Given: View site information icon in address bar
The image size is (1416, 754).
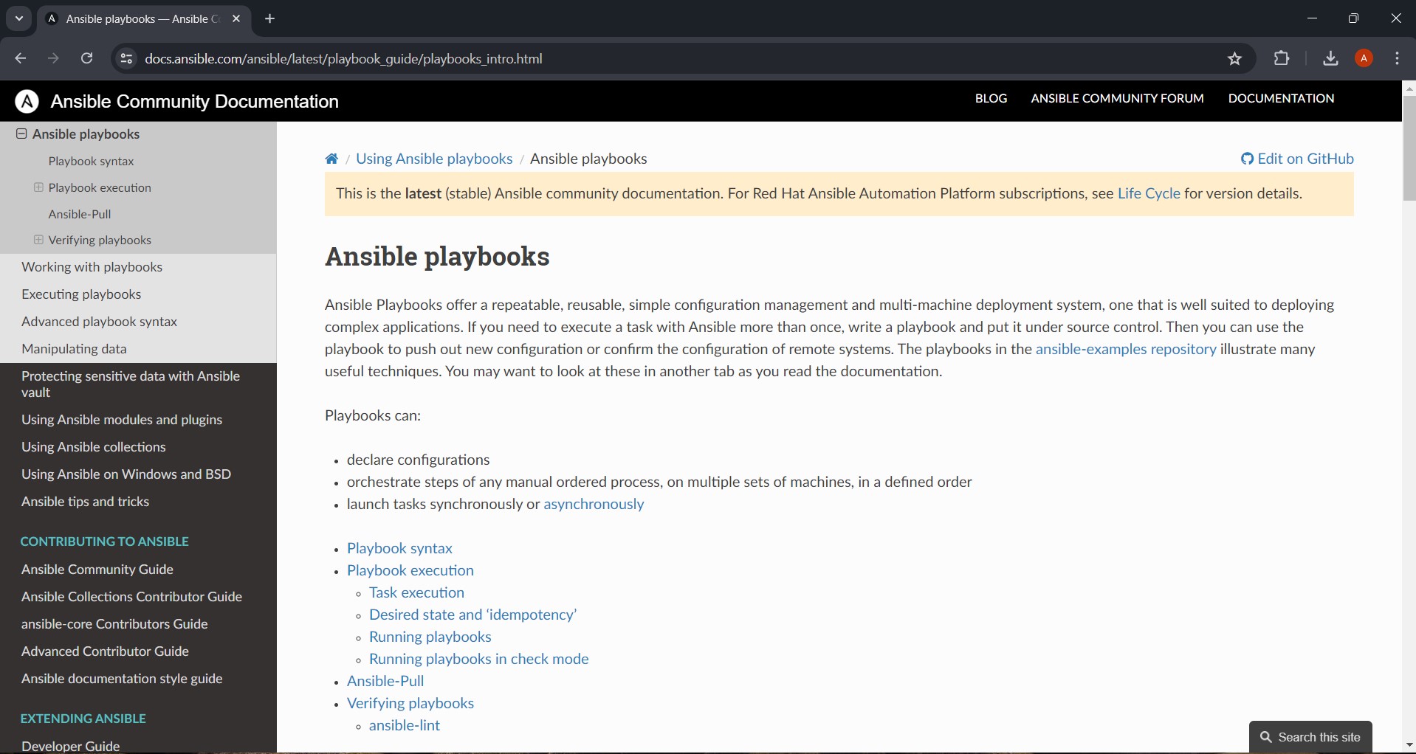Looking at the screenshot, I should [x=126, y=59].
